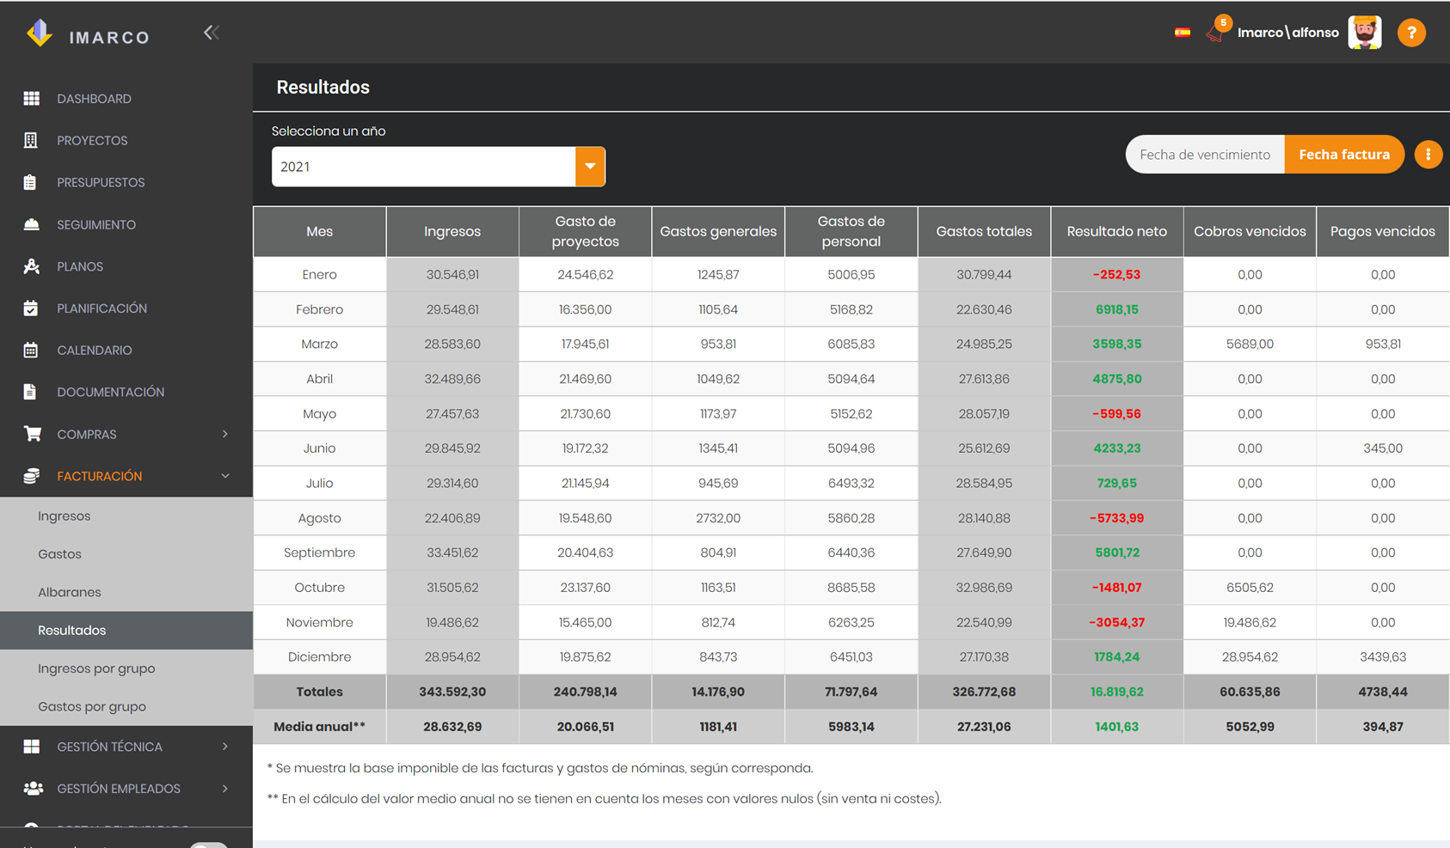
Task: Open the year dropdown arrow
Action: pyautogui.click(x=590, y=167)
